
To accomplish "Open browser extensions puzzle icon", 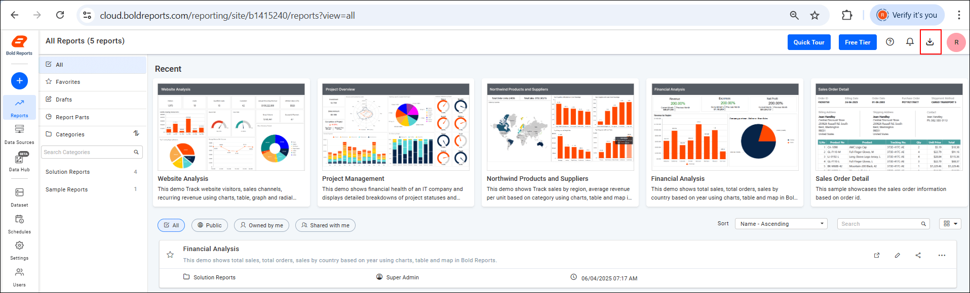I will [x=847, y=15].
